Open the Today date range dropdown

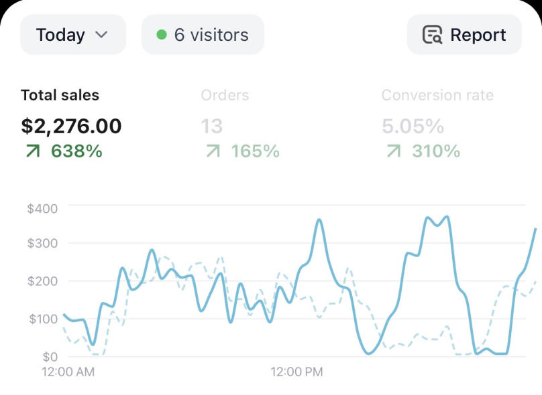(73, 35)
